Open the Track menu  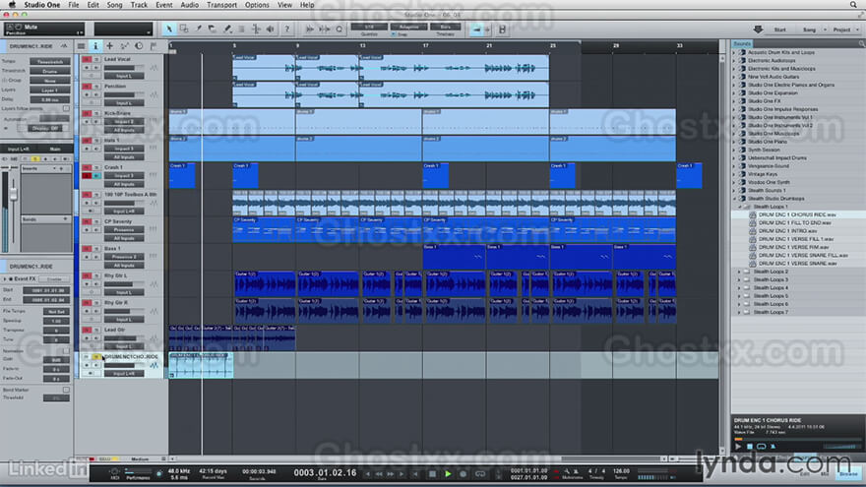coord(139,4)
